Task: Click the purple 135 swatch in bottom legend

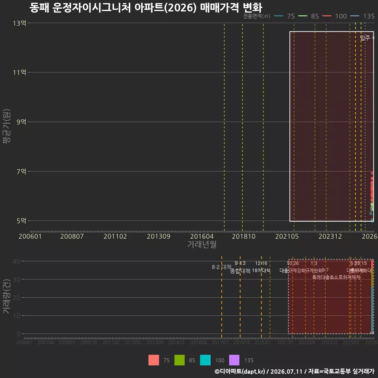Action: coord(234,360)
